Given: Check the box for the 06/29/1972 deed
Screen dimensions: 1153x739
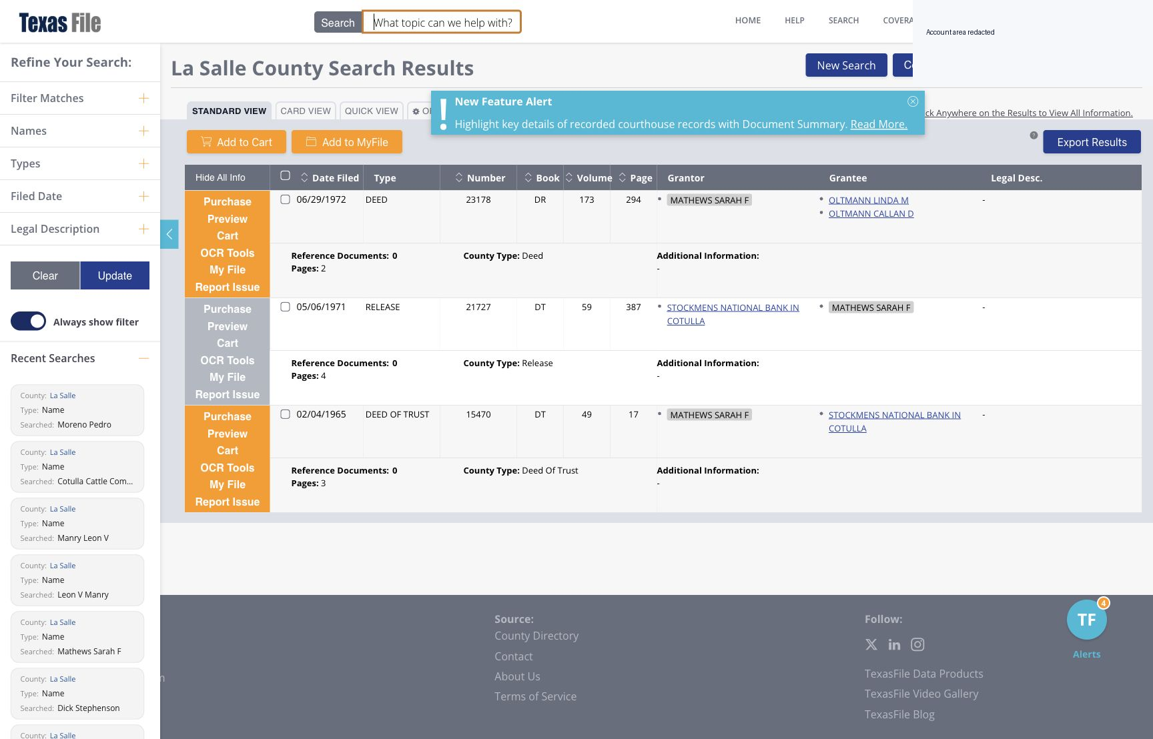Looking at the screenshot, I should coord(285,199).
